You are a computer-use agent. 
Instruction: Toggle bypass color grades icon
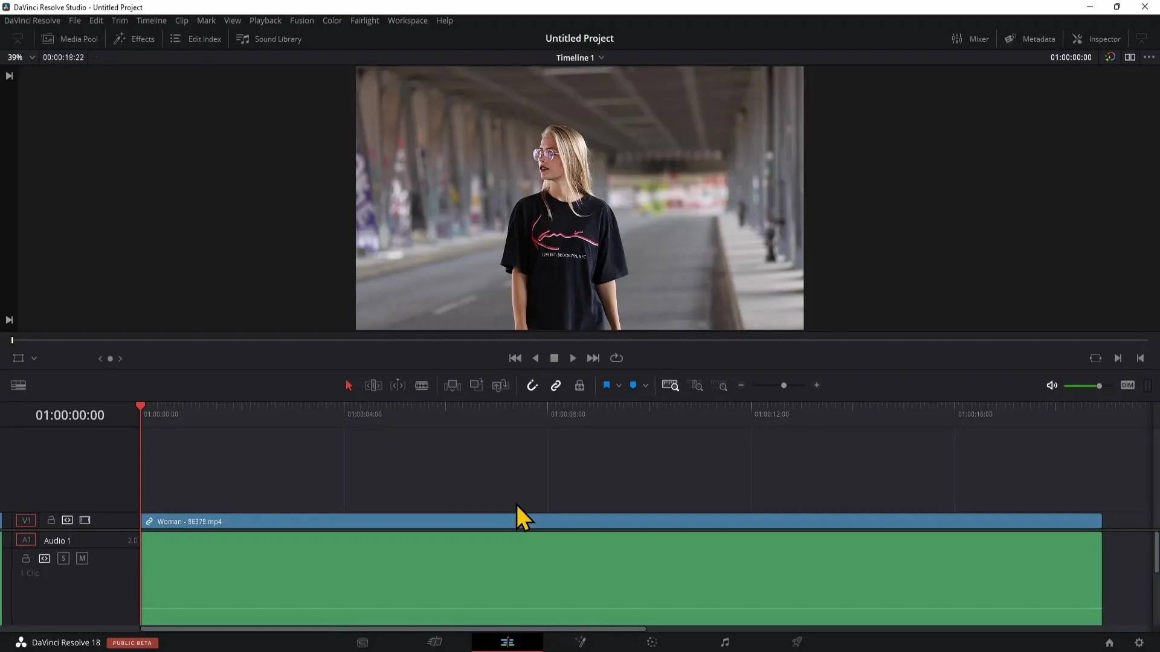[x=1110, y=57]
